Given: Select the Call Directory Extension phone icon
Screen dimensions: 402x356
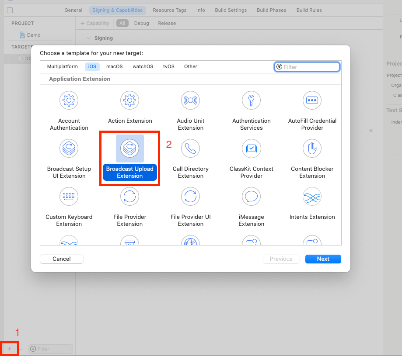Looking at the screenshot, I should pyautogui.click(x=190, y=148).
